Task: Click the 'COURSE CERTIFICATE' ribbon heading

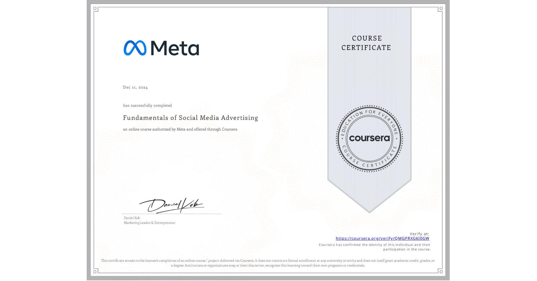Action: click(x=366, y=43)
